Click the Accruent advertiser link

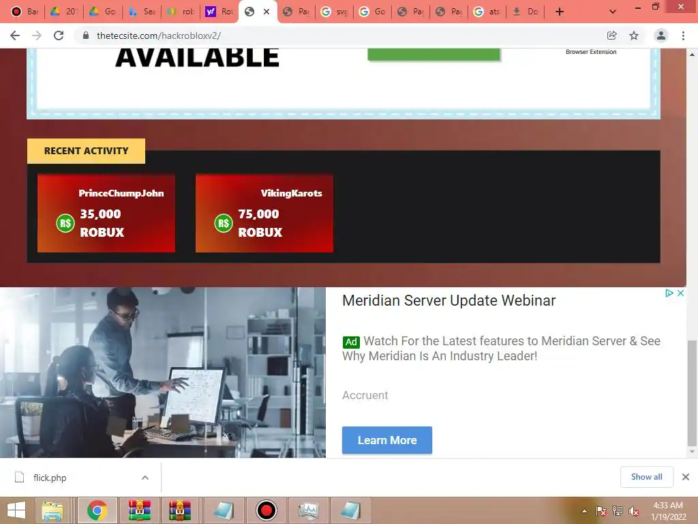coord(365,395)
